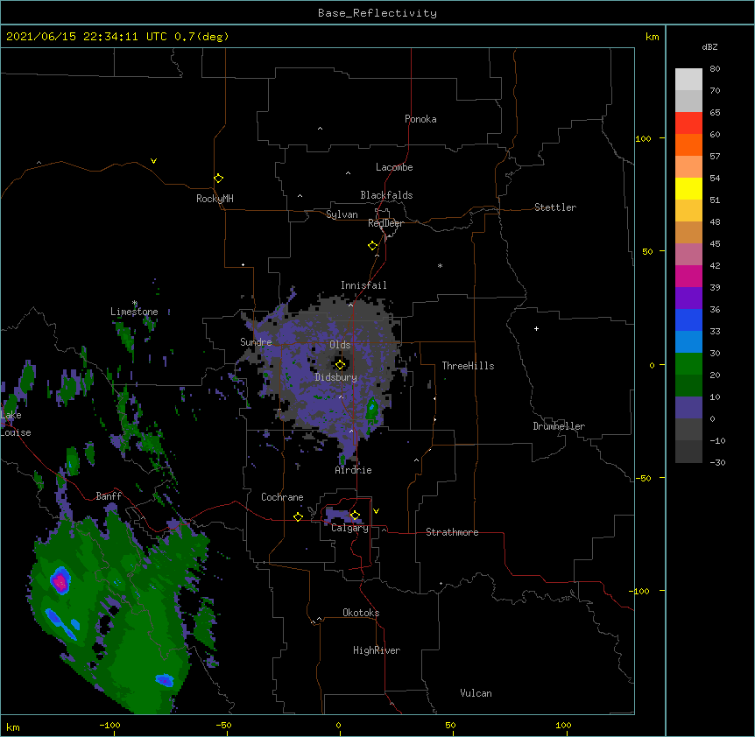Viewport: 755px width, 737px height.
Task: Click the Okotoks town label
Action: point(361,613)
